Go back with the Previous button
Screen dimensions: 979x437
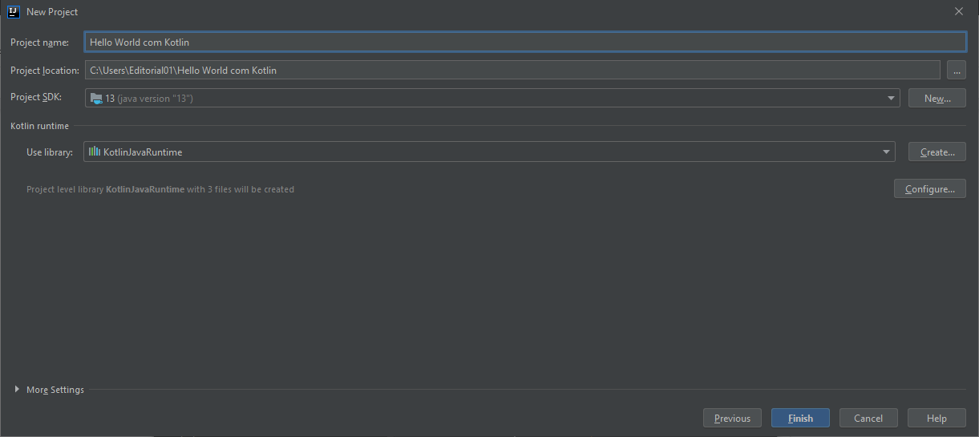[732, 418]
